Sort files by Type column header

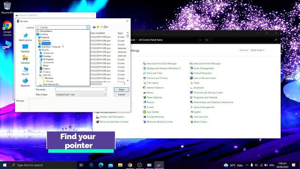(120, 33)
